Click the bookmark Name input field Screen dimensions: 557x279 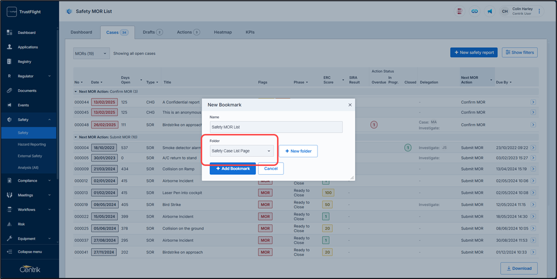[276, 127]
